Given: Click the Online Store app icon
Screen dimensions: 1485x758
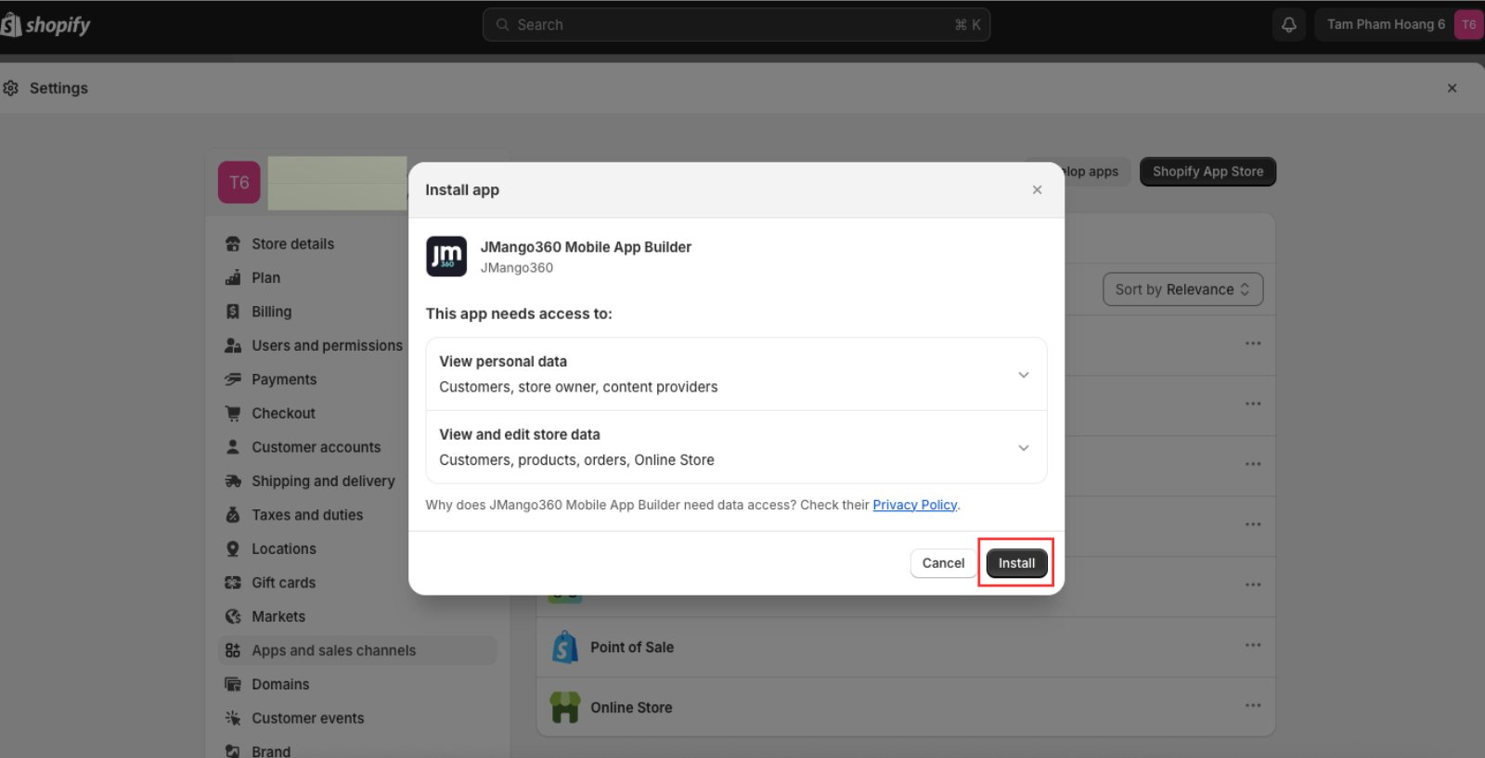Looking at the screenshot, I should [564, 707].
